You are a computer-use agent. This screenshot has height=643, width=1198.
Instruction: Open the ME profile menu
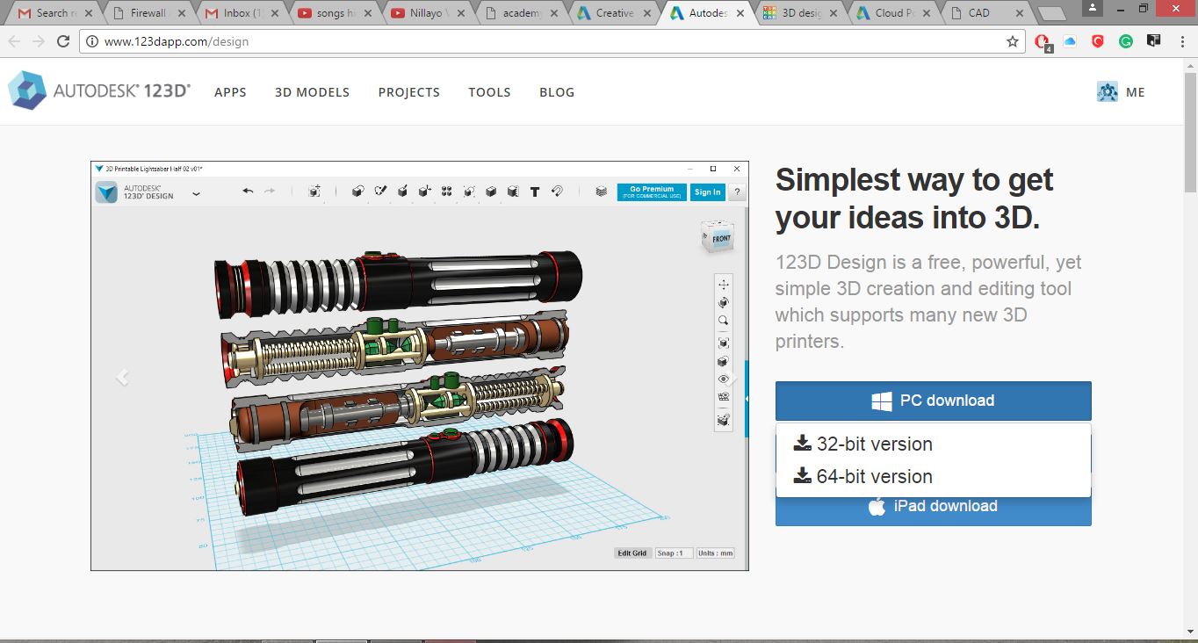coord(1122,91)
